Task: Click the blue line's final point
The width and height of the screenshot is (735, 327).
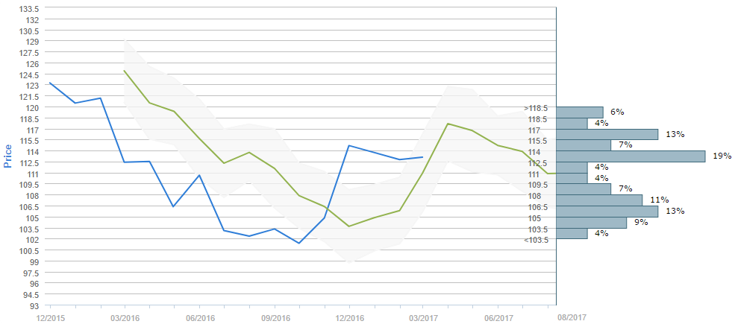Action: pyautogui.click(x=423, y=157)
